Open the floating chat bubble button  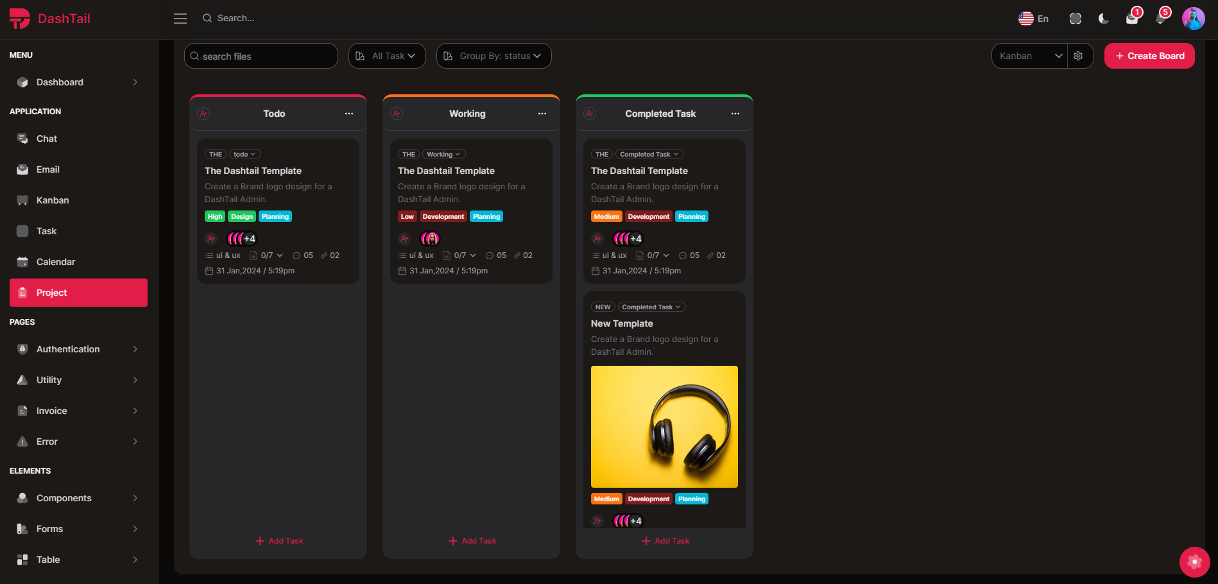click(x=1194, y=562)
